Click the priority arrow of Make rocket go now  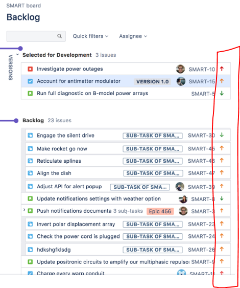tap(222, 148)
